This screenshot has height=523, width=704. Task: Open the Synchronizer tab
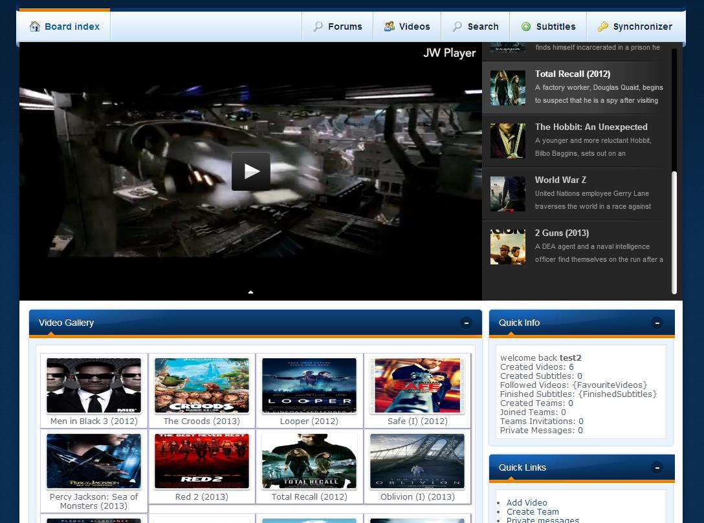pyautogui.click(x=635, y=27)
